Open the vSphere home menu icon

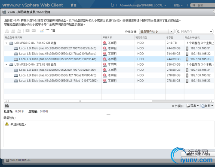point(74,5)
